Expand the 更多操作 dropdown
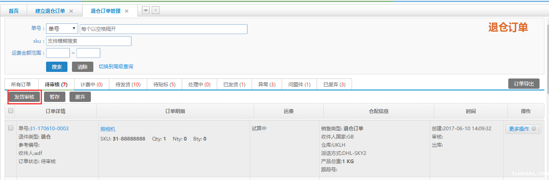The height and width of the screenshot is (180, 549). pos(523,129)
